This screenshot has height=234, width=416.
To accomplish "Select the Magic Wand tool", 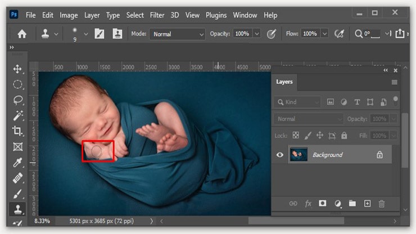I will coord(17,116).
